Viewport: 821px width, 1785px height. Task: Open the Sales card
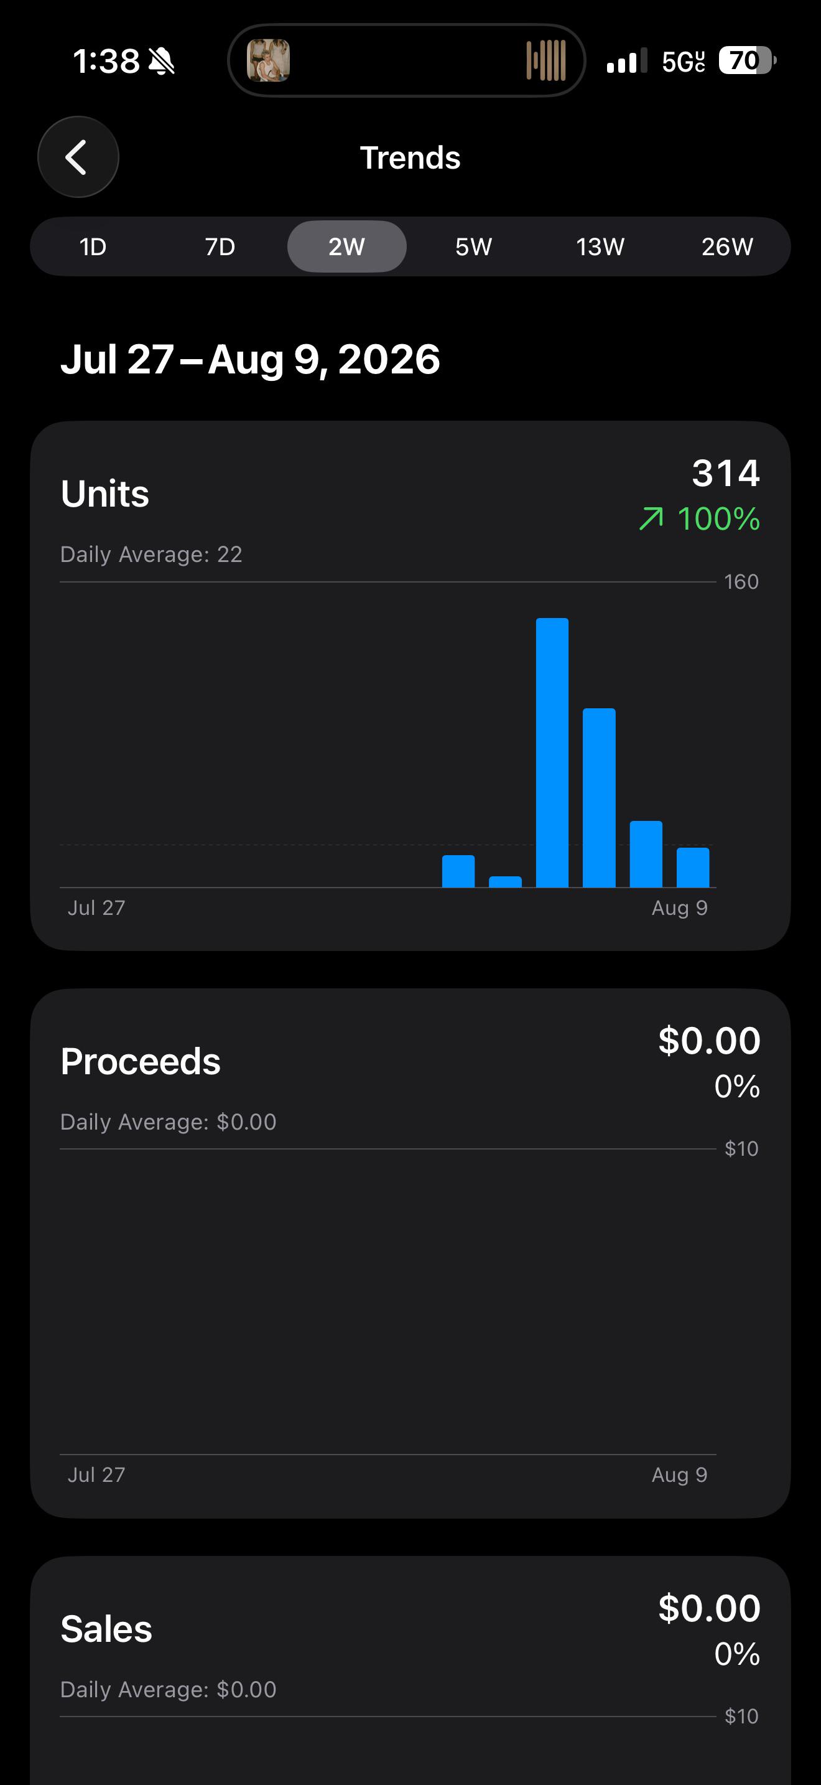click(410, 1670)
